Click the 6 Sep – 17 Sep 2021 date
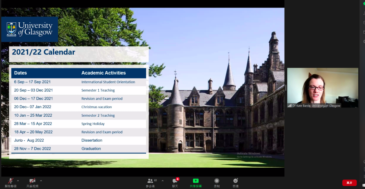The width and height of the screenshot is (365, 189). 32,82
